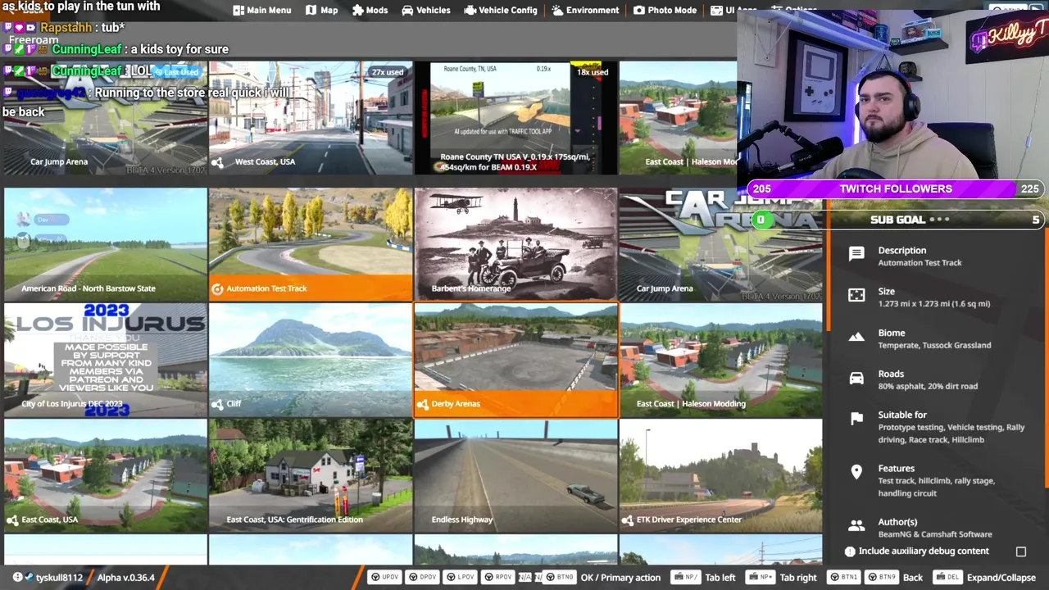Viewport: 1049px width, 590px height.
Task: Click the Description message icon
Action: [856, 254]
